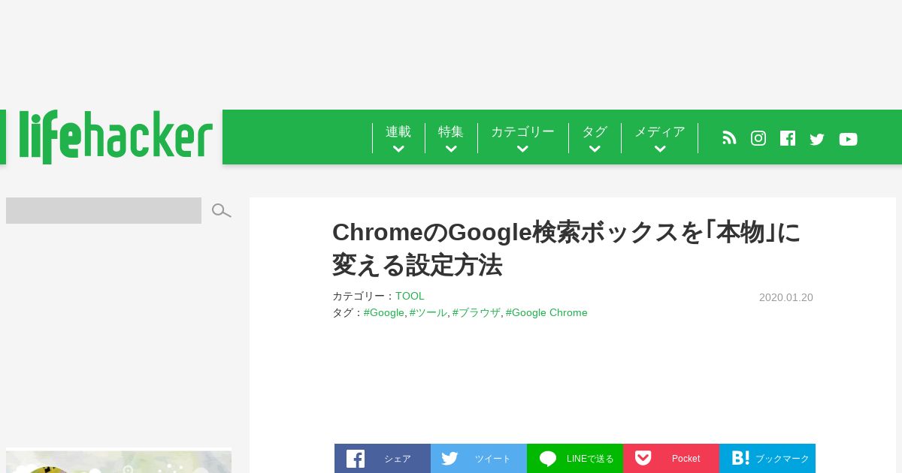This screenshot has height=473, width=902.
Task: Click Facebook icon on シェア button
Action: click(x=356, y=459)
